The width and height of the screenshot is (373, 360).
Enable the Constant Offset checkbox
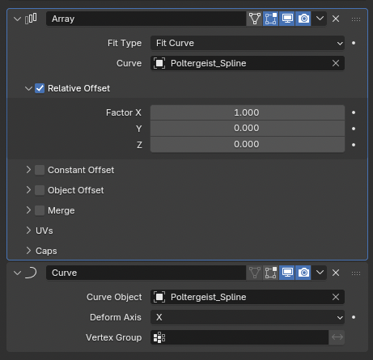pyautogui.click(x=40, y=170)
